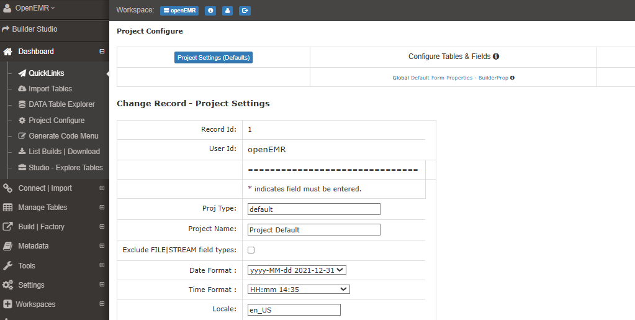This screenshot has height=320, width=635.
Task: Click info icon after BuilderProp link
Action: pos(512,78)
